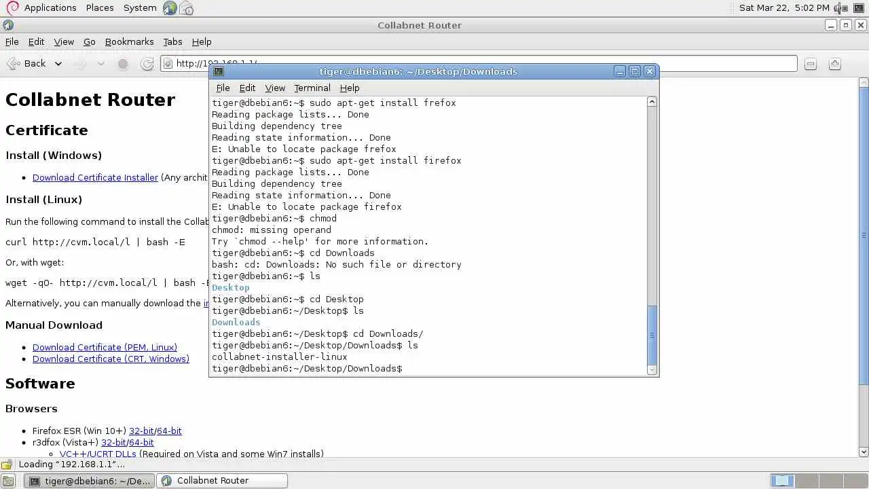The height and width of the screenshot is (489, 869).
Task: Click the browser title bar window icon
Action: [x=8, y=25]
